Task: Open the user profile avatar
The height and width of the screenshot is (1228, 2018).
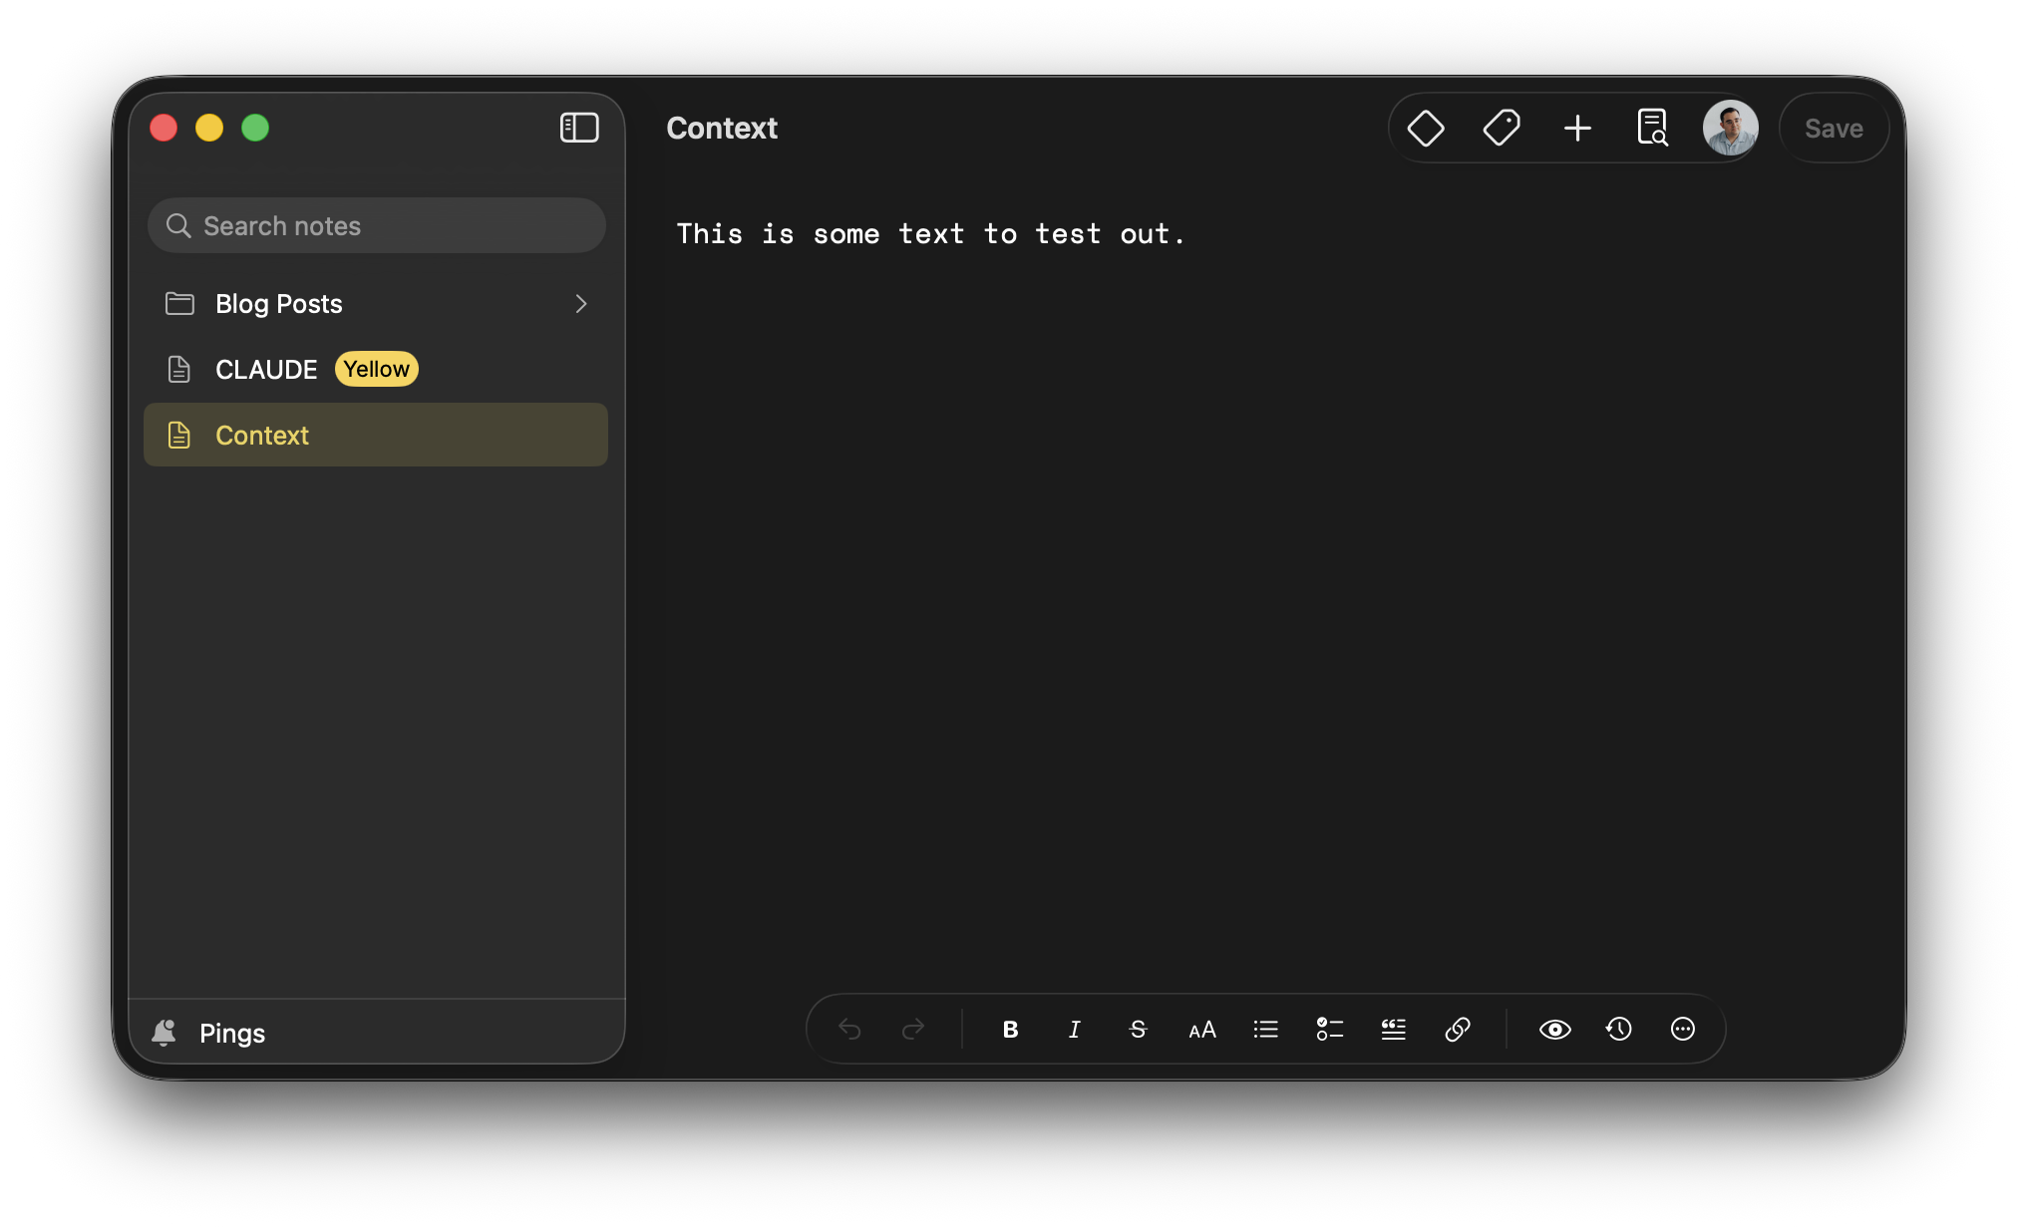Action: coord(1730,128)
